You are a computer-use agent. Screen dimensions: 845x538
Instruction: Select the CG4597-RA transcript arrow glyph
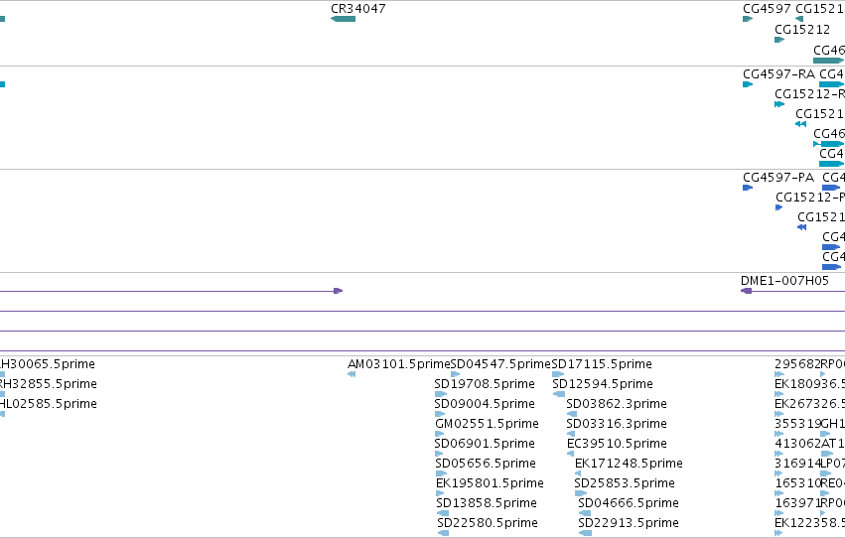(x=748, y=84)
